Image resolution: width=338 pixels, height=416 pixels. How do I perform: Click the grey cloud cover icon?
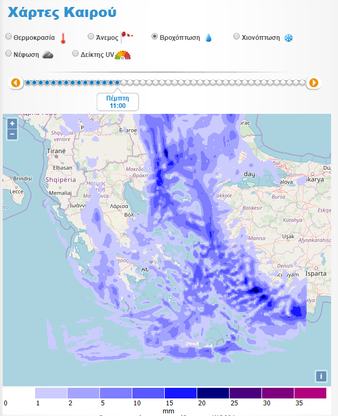coord(48,55)
